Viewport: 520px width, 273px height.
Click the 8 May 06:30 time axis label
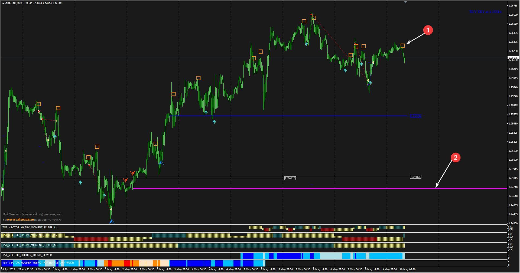303,269
